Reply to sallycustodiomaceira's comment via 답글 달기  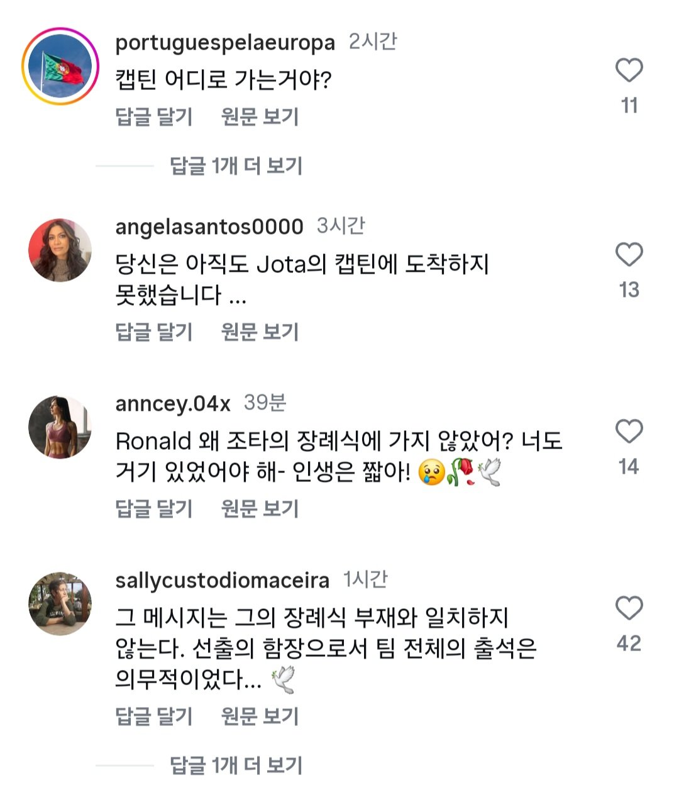click(x=154, y=717)
